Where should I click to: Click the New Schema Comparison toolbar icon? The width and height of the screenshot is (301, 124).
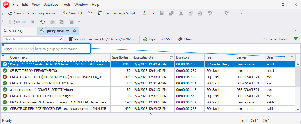pos(10,13)
